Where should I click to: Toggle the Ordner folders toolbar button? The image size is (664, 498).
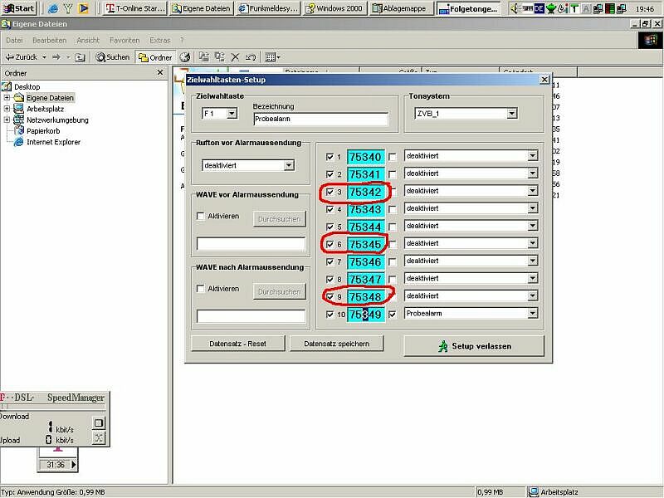point(155,57)
